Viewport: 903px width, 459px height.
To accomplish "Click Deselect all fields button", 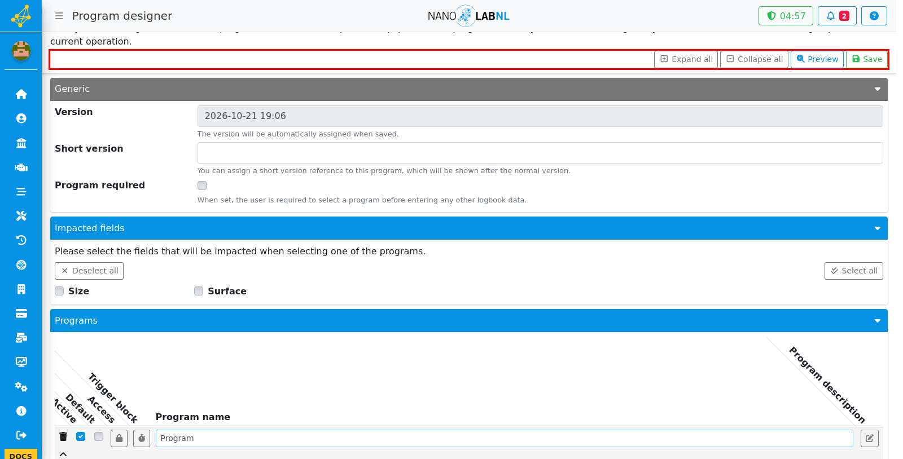I will tap(89, 271).
